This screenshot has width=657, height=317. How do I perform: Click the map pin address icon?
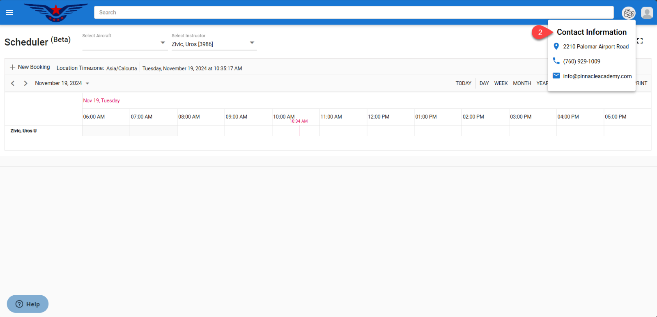[556, 46]
